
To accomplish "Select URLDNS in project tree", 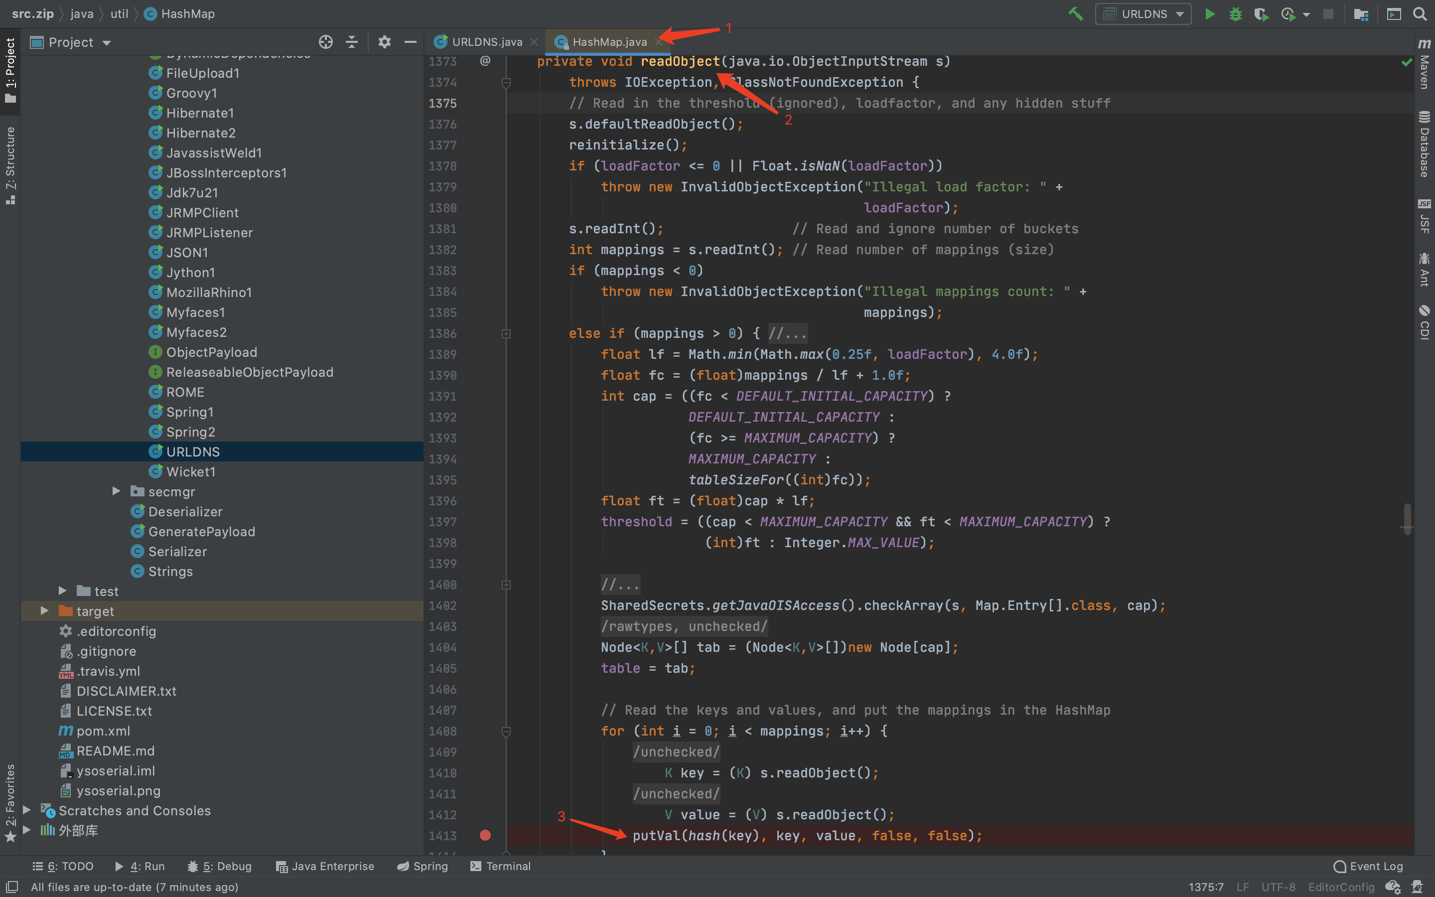I will (x=222, y=451).
